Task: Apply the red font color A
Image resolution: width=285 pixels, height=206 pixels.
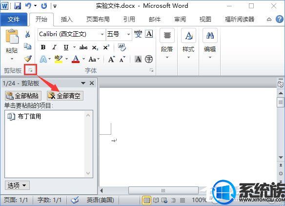Action: pos(76,59)
